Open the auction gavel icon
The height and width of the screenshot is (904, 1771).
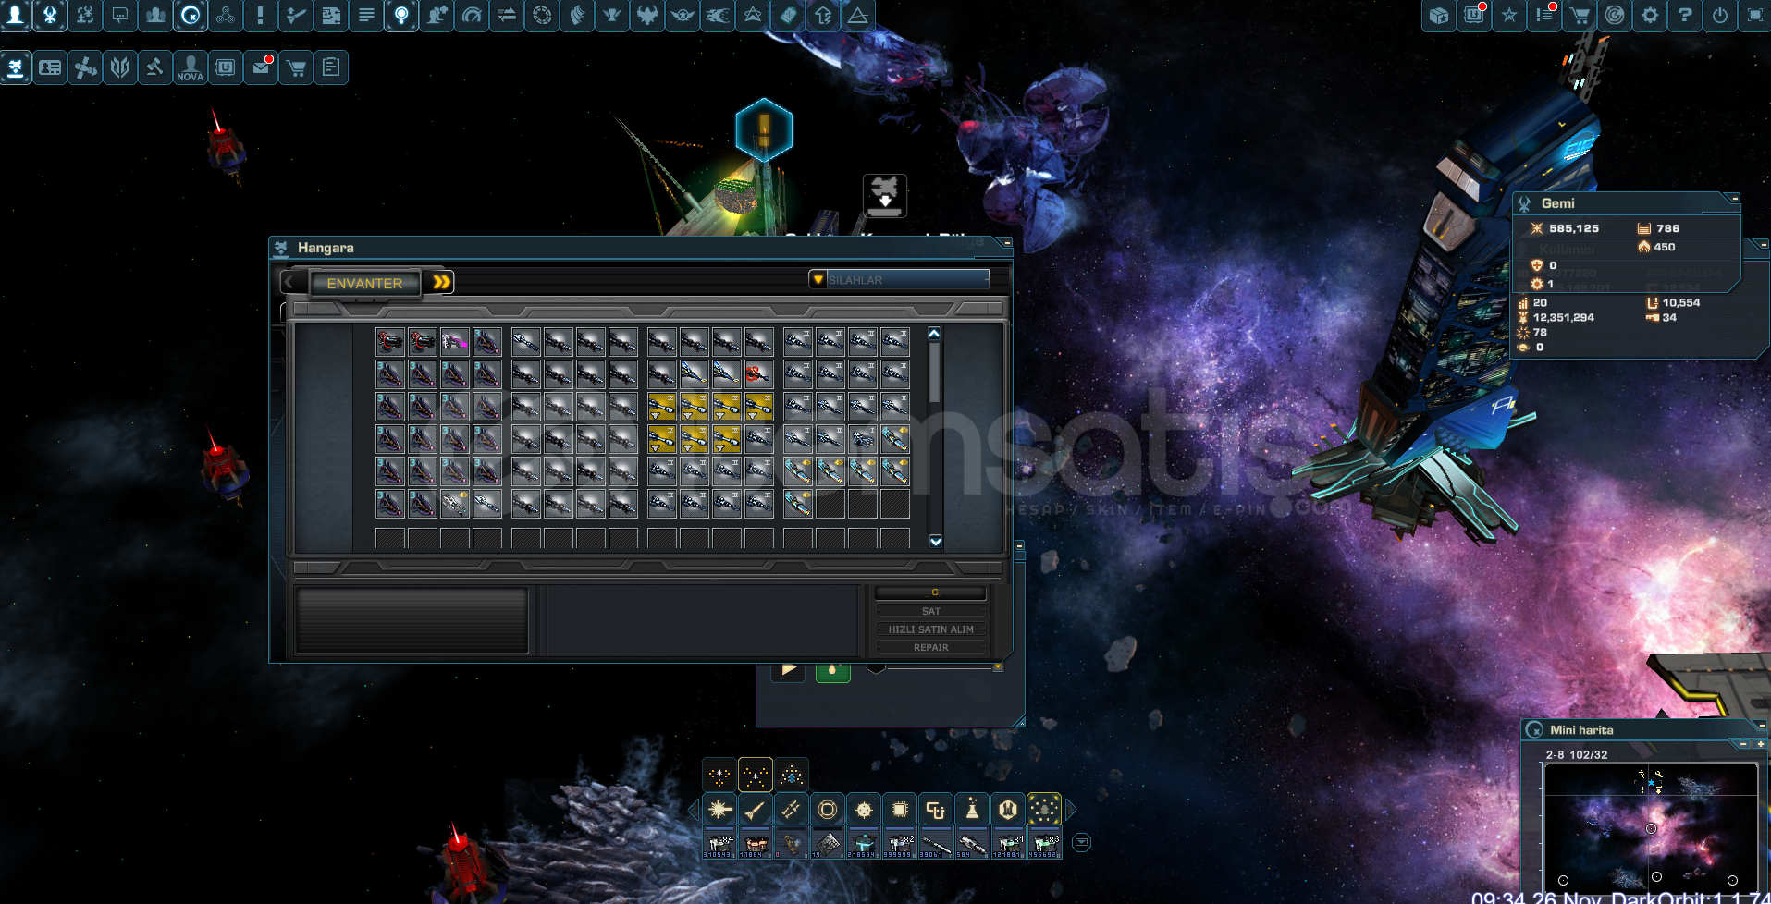coord(155,67)
